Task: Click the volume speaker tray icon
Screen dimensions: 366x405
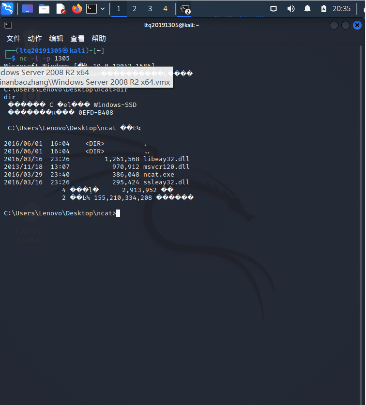Action: coord(291,9)
